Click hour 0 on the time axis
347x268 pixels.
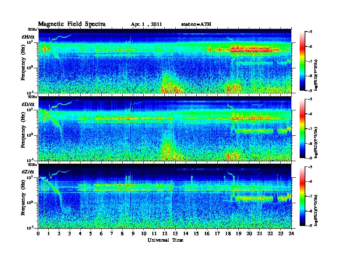(38, 234)
